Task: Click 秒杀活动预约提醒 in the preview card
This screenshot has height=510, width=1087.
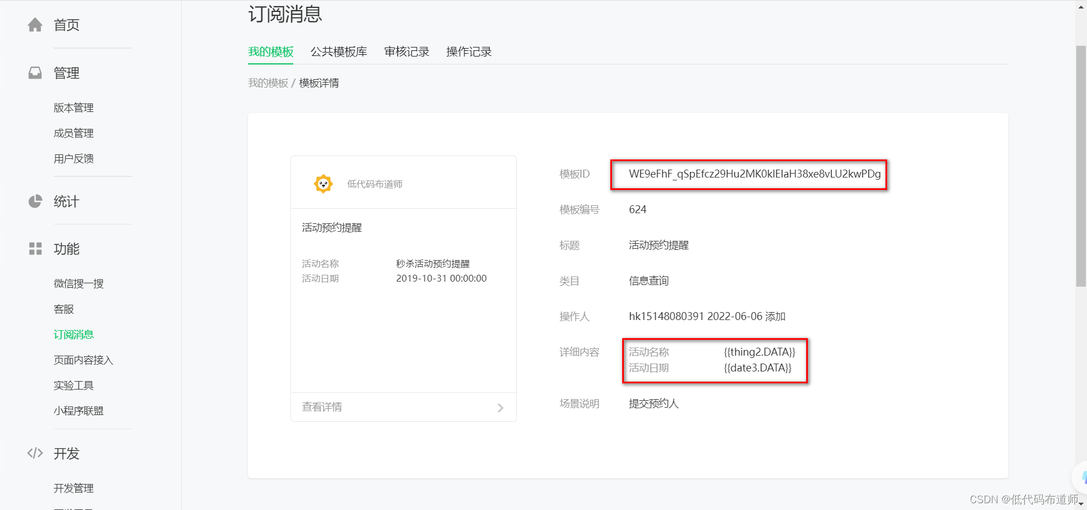Action: click(433, 263)
